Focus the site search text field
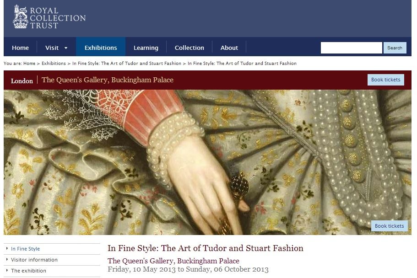 pyautogui.click(x=351, y=48)
